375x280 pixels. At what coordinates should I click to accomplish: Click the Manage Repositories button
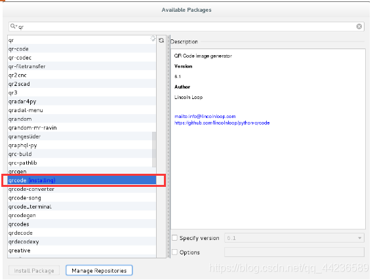tap(99, 270)
